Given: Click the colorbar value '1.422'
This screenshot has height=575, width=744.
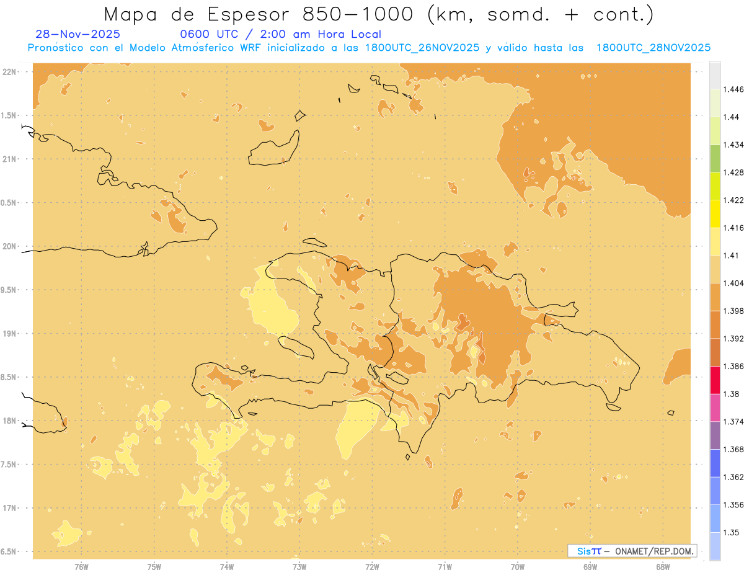Looking at the screenshot, I should point(733,200).
